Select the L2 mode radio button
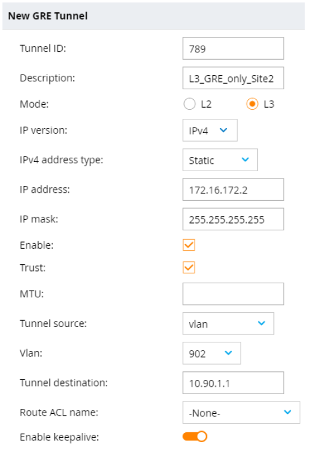This screenshot has width=309, height=452. click(190, 104)
